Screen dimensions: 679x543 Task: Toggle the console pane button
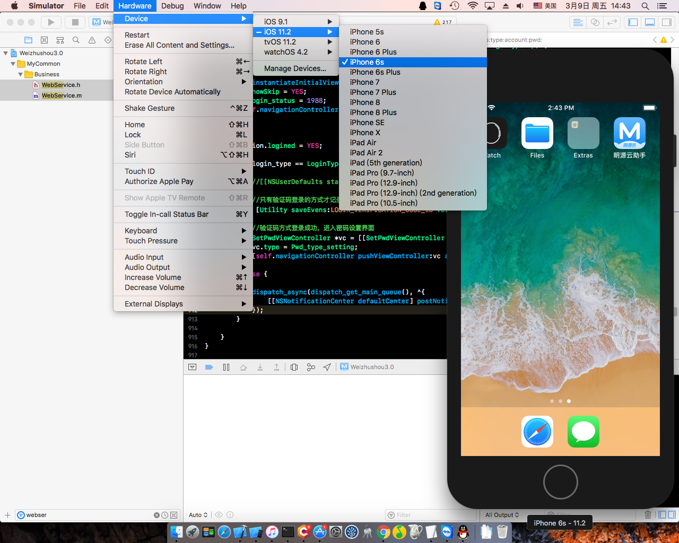[672, 514]
